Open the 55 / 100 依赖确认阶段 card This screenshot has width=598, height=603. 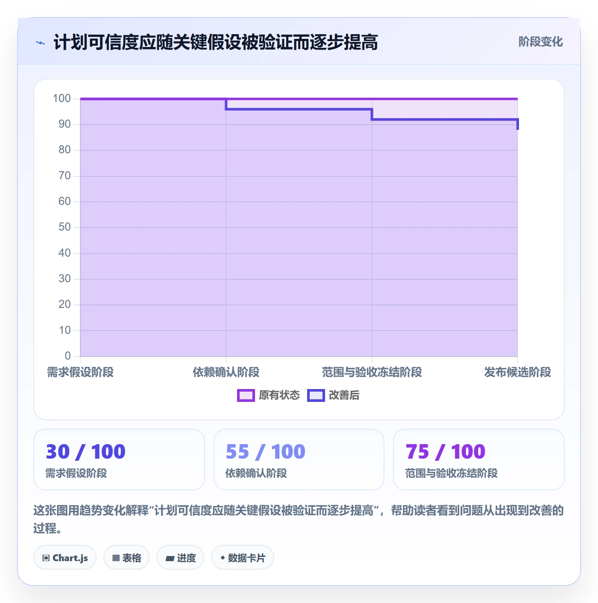click(x=299, y=460)
